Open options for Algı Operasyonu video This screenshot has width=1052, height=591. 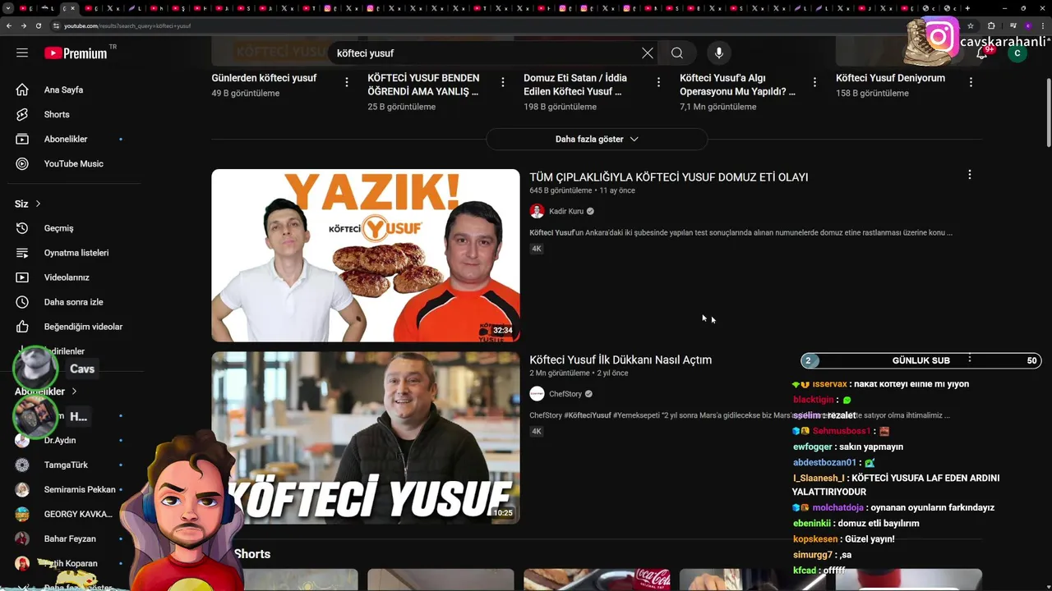tap(814, 82)
